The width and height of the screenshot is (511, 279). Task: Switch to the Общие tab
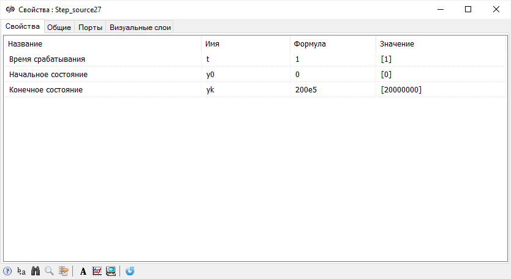[x=59, y=27]
